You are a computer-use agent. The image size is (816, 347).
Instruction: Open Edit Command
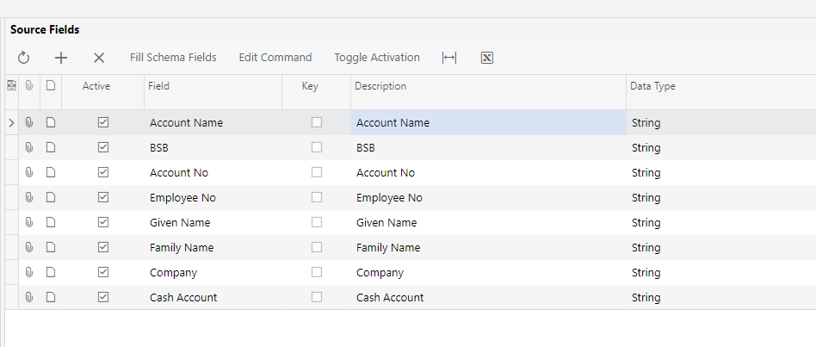(x=275, y=57)
